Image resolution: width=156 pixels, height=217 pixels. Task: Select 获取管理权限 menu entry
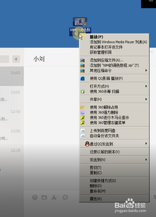click(x=114, y=52)
